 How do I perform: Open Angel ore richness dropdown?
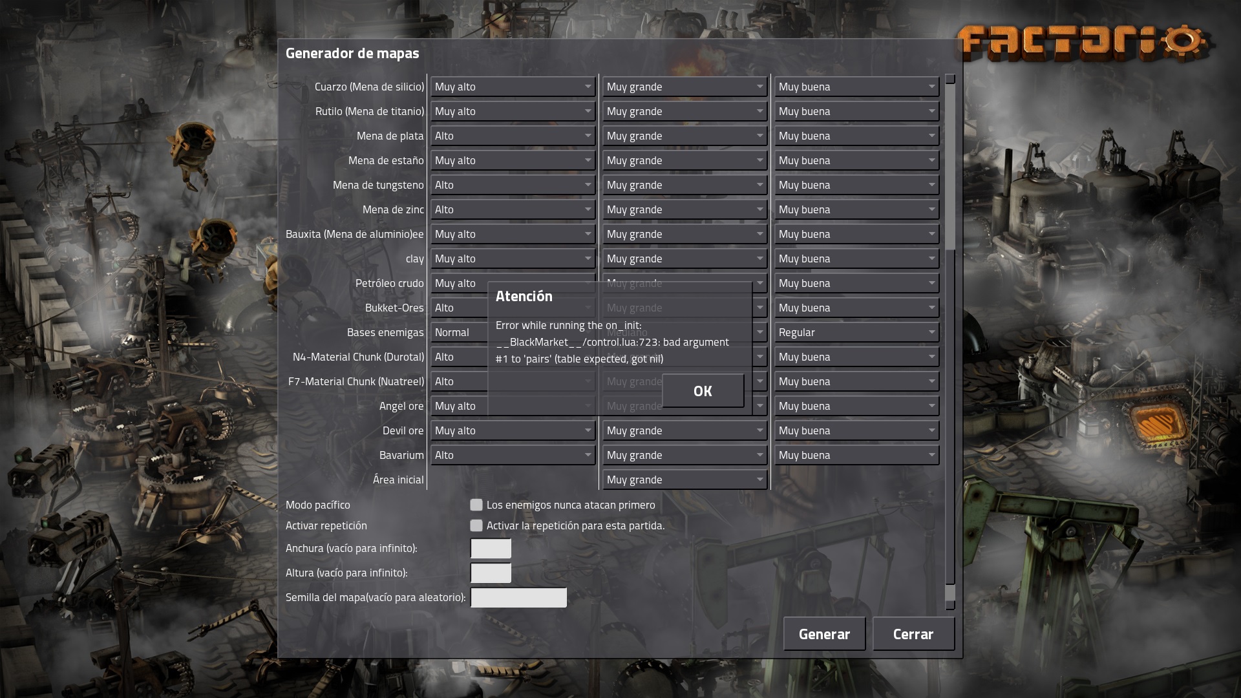(x=857, y=406)
